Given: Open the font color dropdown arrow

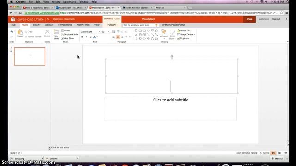Looking at the screenshot, I should (97, 37).
